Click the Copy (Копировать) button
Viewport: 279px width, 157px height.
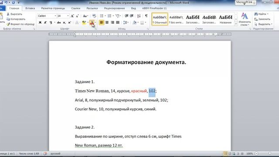click(x=16, y=19)
